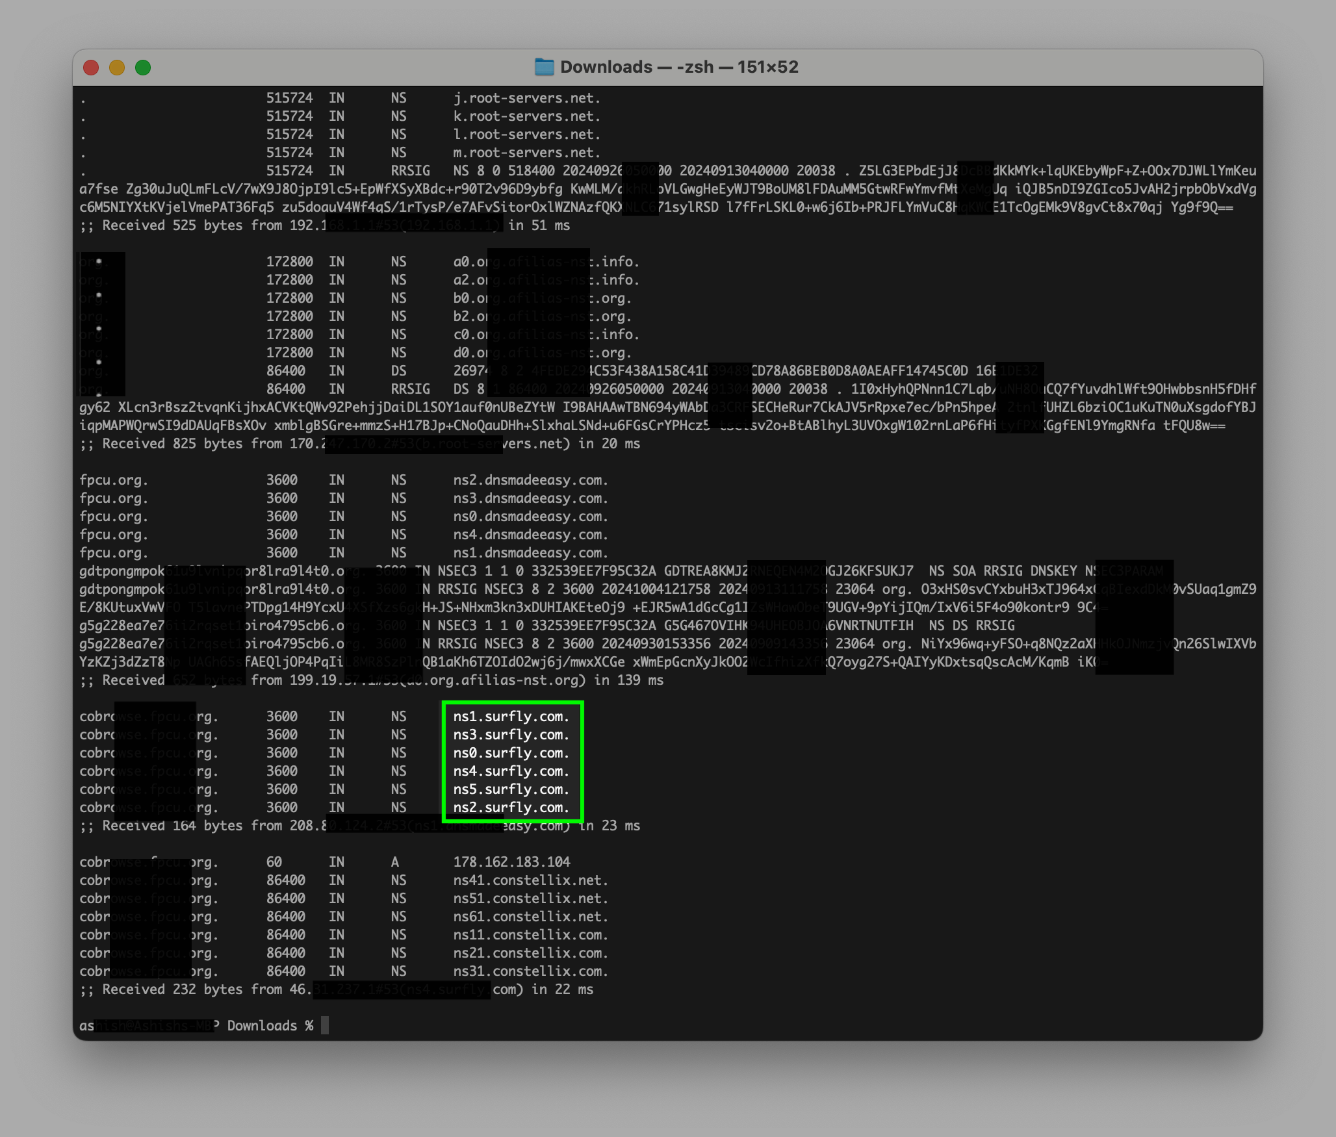This screenshot has width=1336, height=1137.
Task: Click the fpcu.org ns2.dnsmadeeasy.com record
Action: (x=530, y=481)
